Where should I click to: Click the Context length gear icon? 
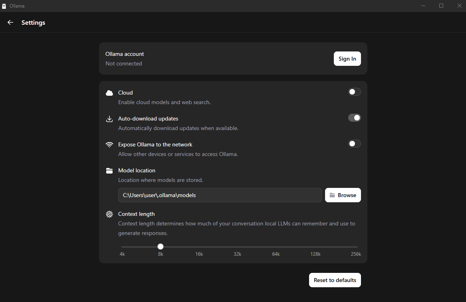pyautogui.click(x=109, y=214)
